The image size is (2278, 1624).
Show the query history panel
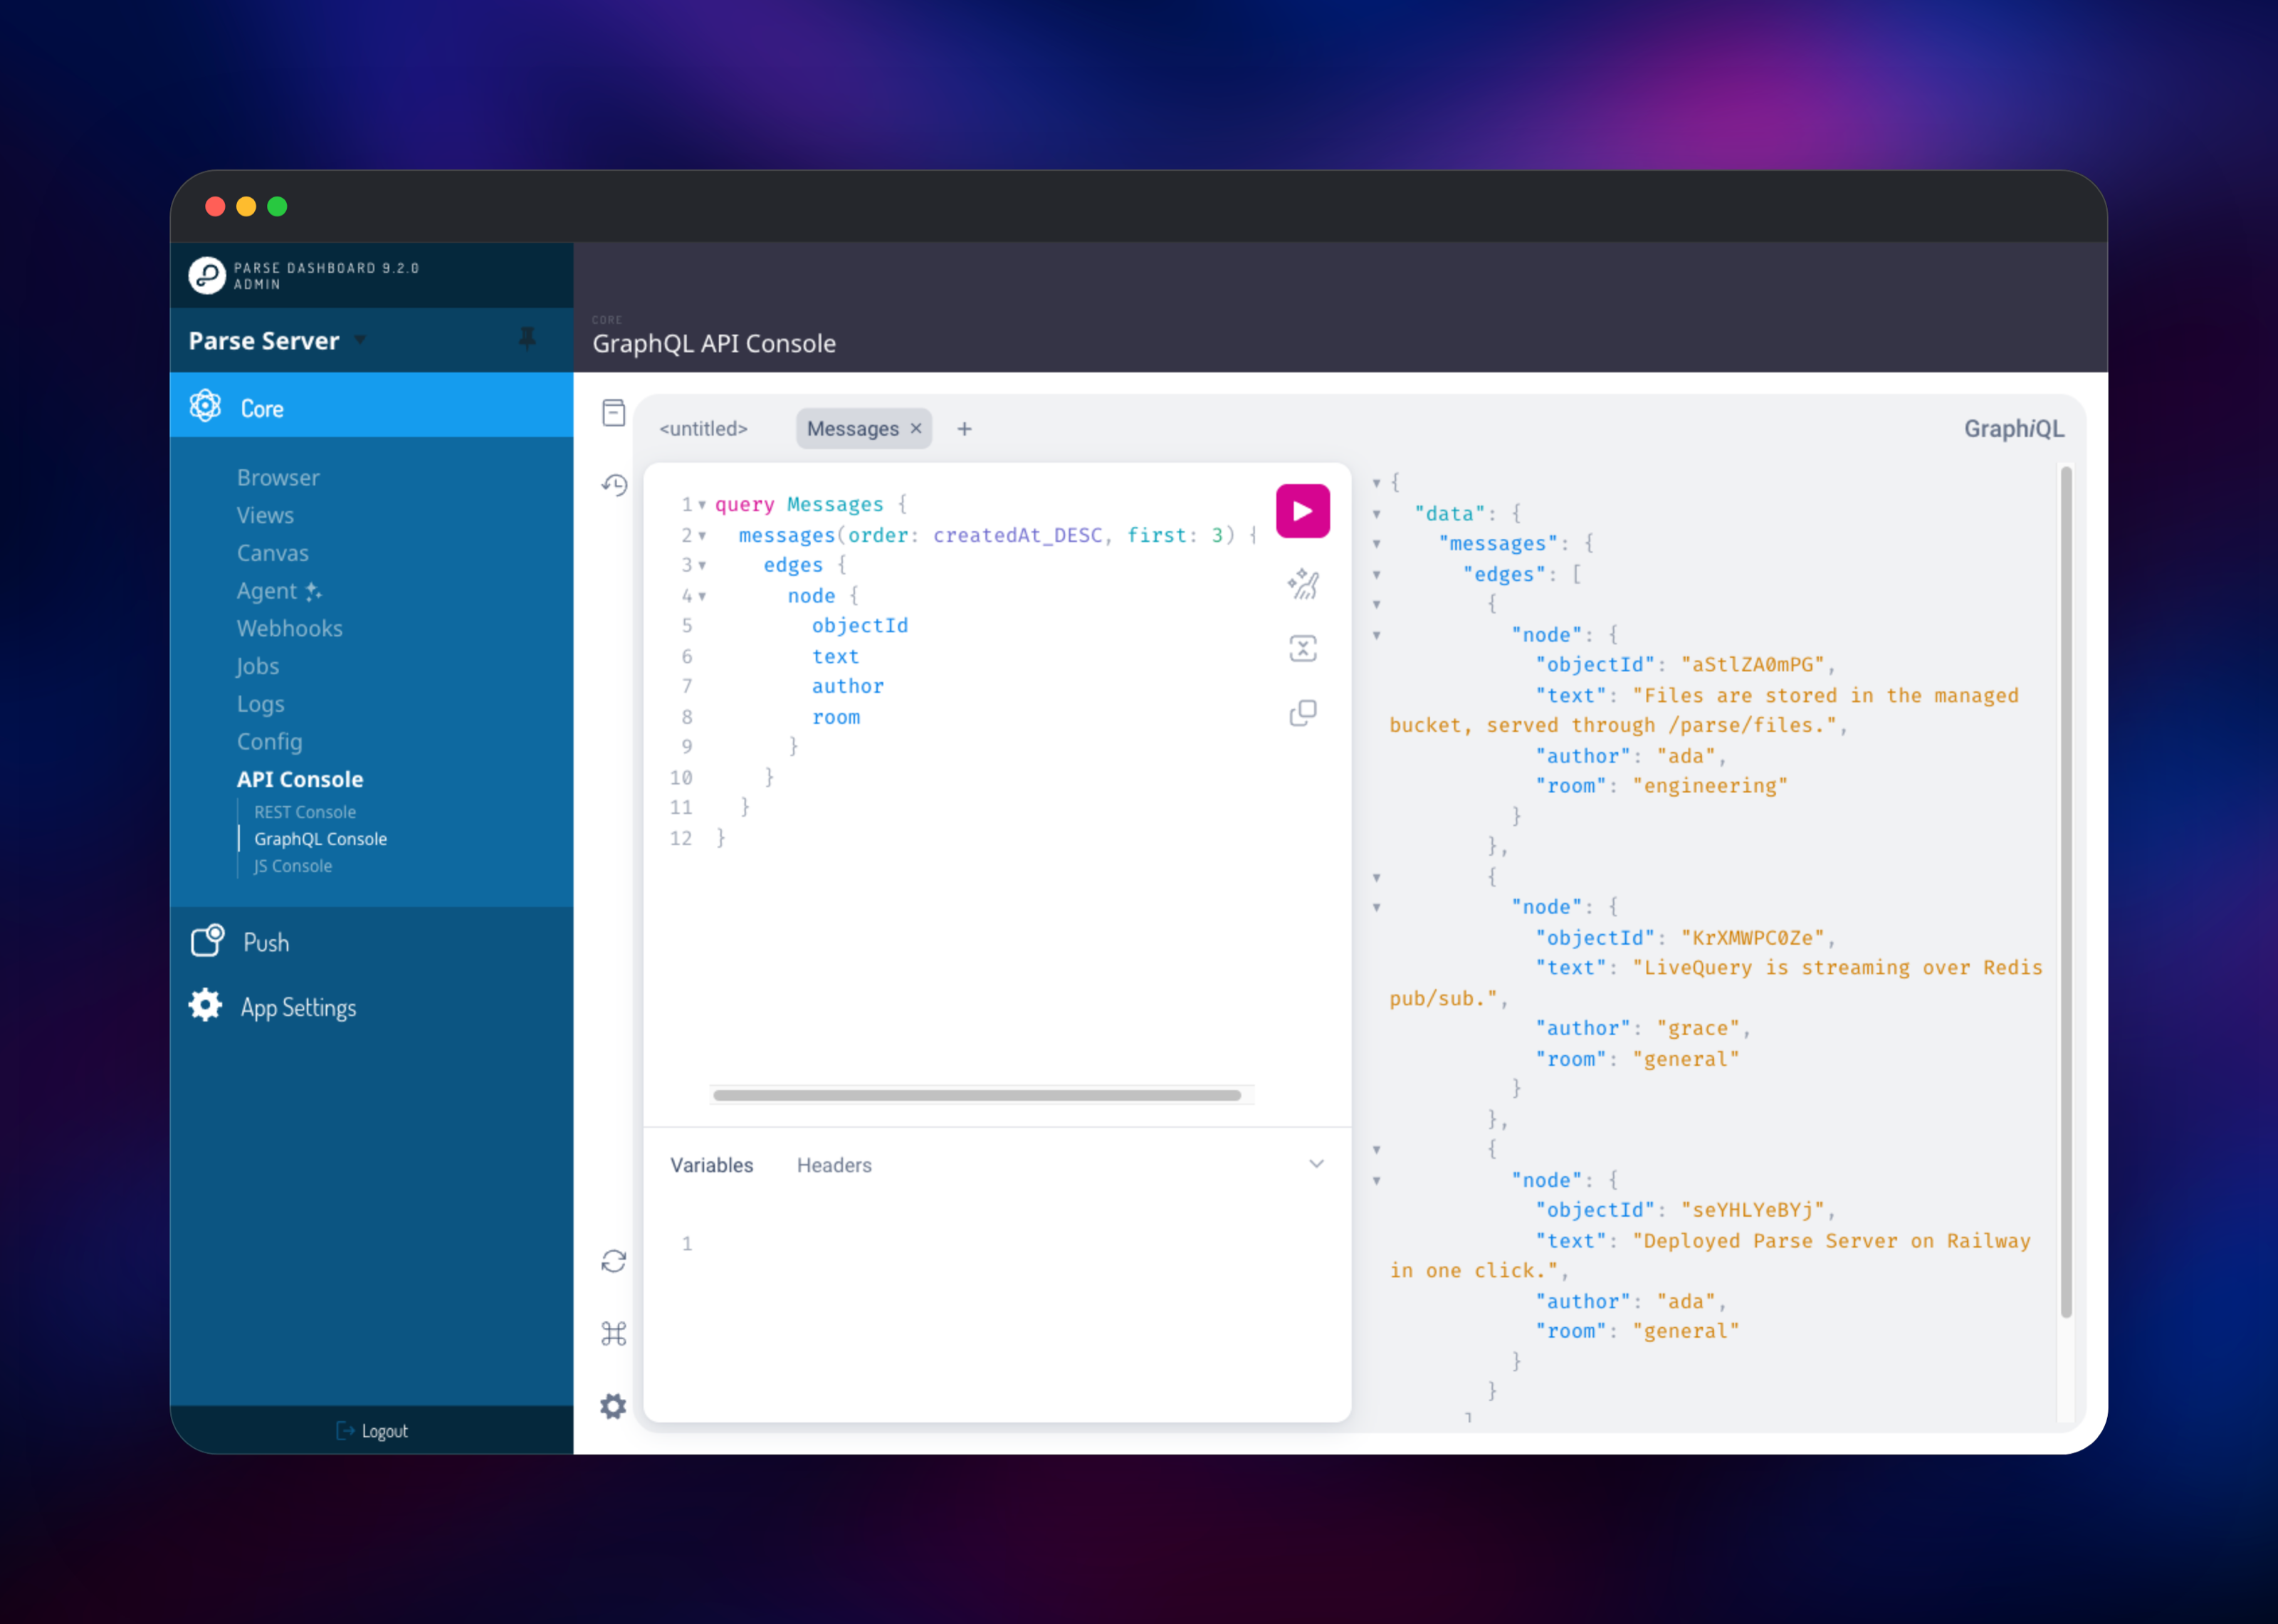pos(614,485)
